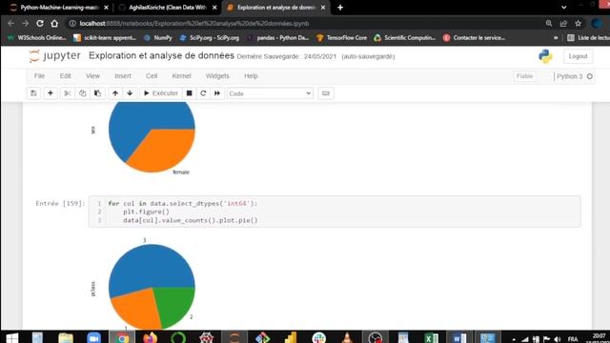The image size is (610, 343).
Task: Open the Help menu
Action: 251,76
